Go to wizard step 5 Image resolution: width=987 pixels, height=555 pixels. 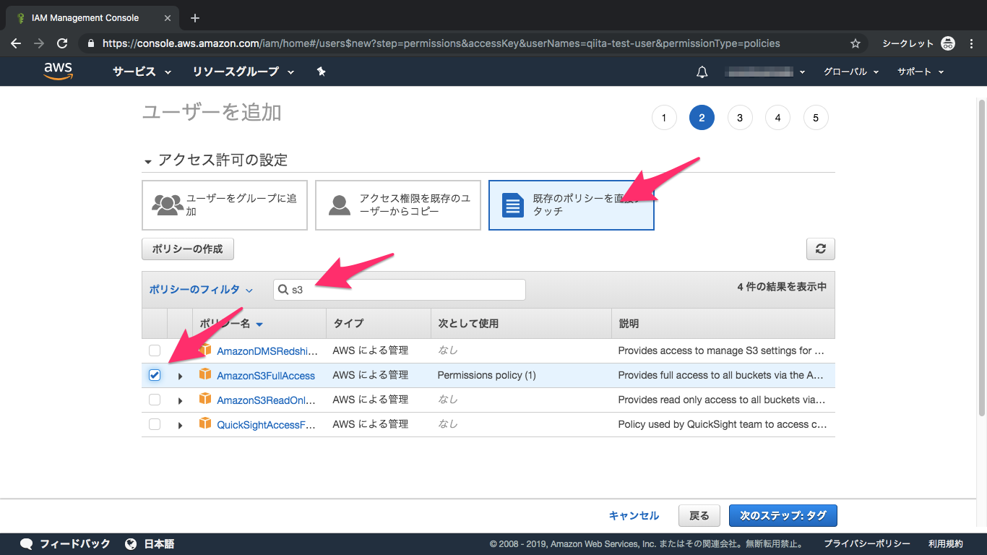pos(816,118)
